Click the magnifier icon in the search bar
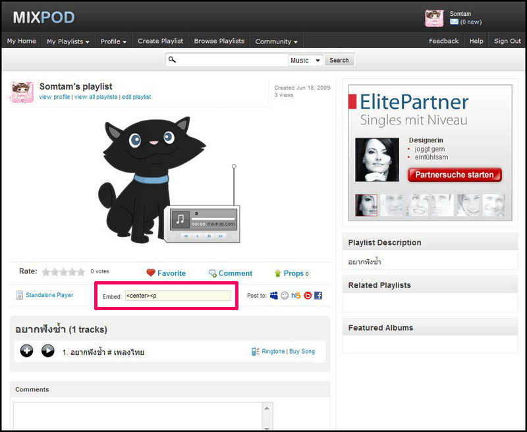 (x=172, y=59)
